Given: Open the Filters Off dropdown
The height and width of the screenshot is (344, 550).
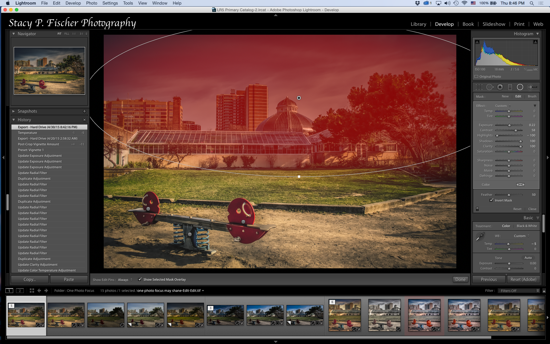Looking at the screenshot, I should coord(518,291).
